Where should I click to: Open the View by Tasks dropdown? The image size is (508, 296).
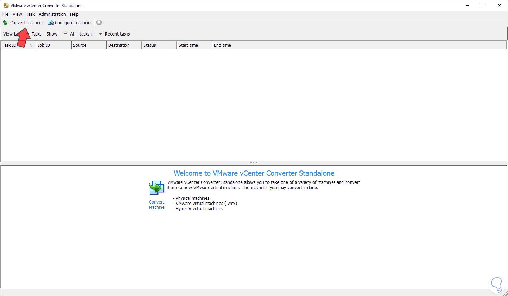pyautogui.click(x=34, y=34)
